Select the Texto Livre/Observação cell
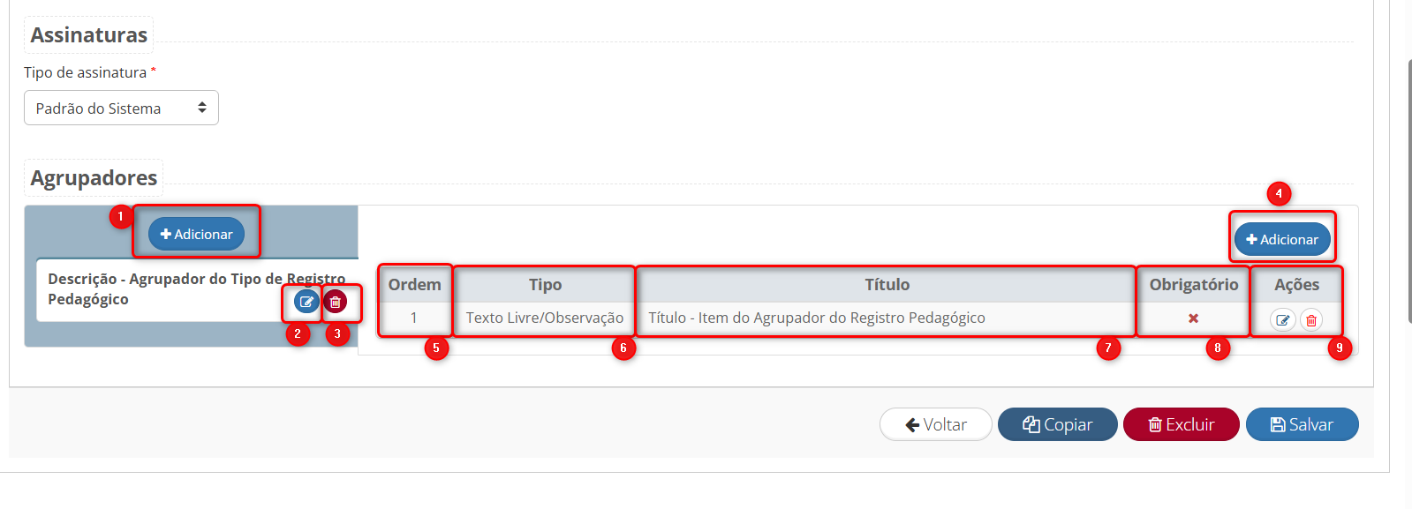1412x509 pixels. click(x=545, y=318)
